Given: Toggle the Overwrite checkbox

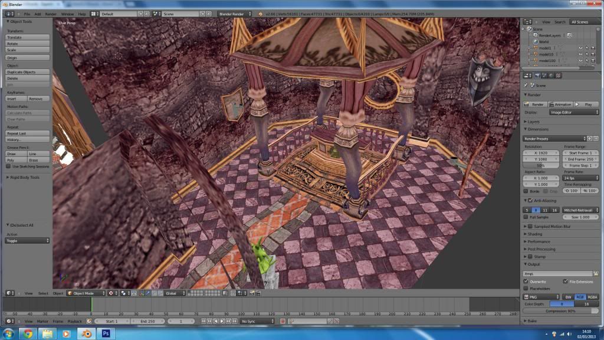Looking at the screenshot, I should [526, 282].
